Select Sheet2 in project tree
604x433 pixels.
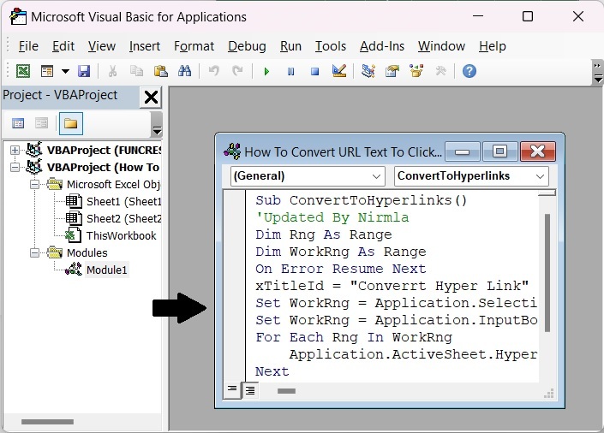pyautogui.click(x=123, y=218)
